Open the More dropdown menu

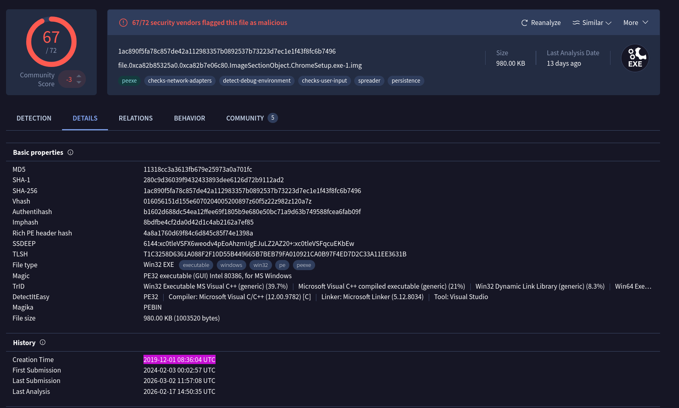point(635,23)
